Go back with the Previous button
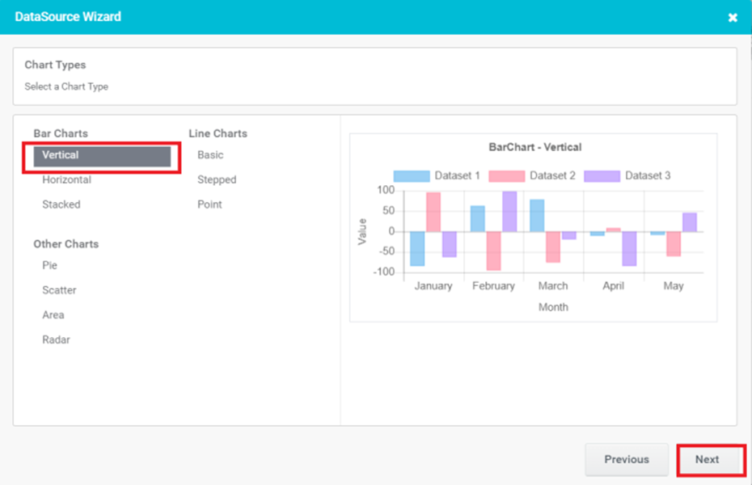 [x=627, y=459]
